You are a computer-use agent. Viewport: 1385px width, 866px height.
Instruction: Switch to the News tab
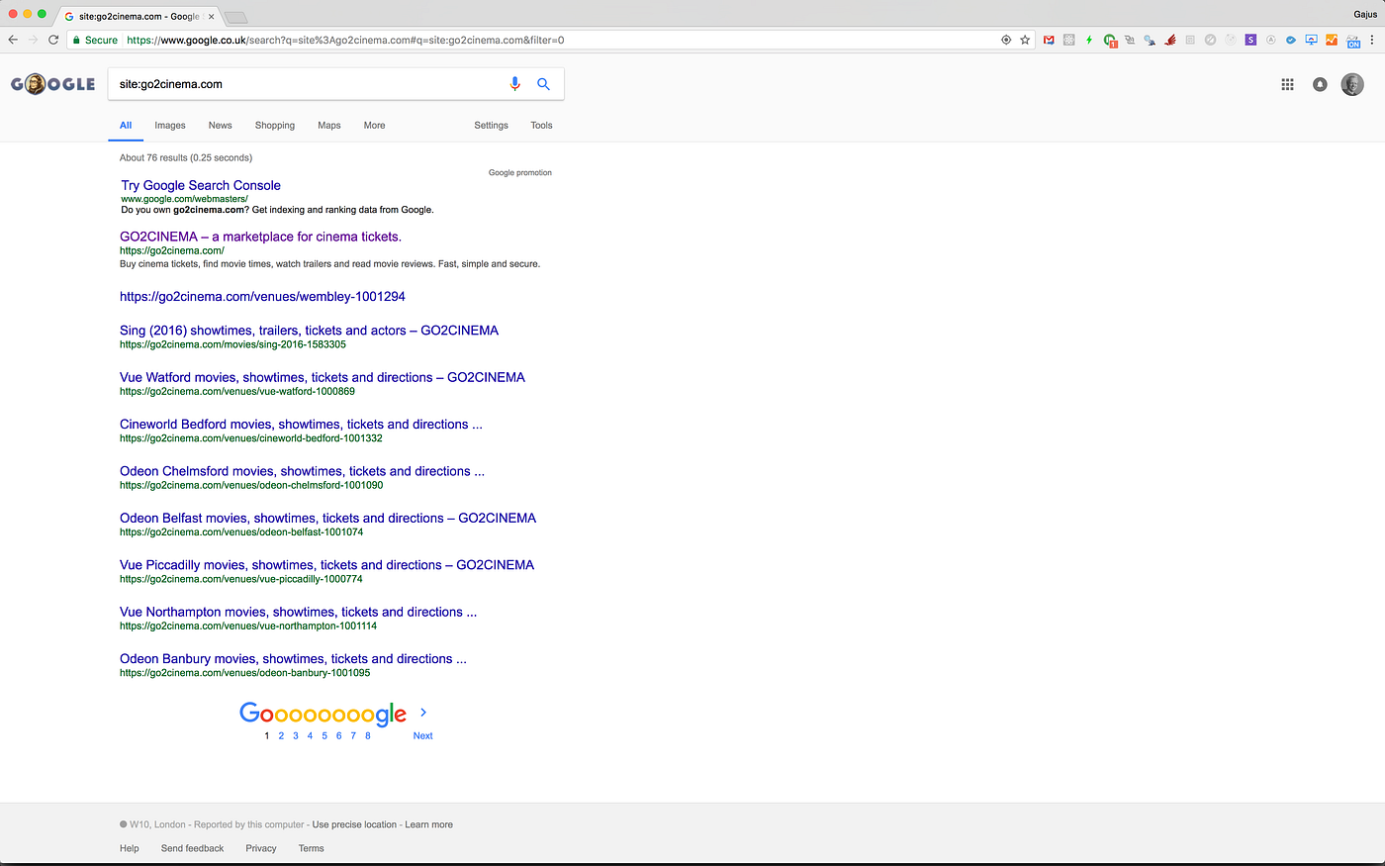click(x=220, y=126)
